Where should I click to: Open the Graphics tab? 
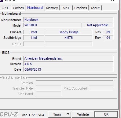(x=81, y=8)
